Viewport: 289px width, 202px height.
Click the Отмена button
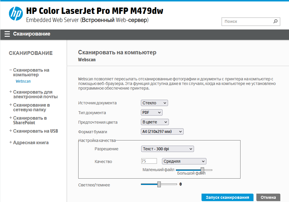tap(268, 197)
